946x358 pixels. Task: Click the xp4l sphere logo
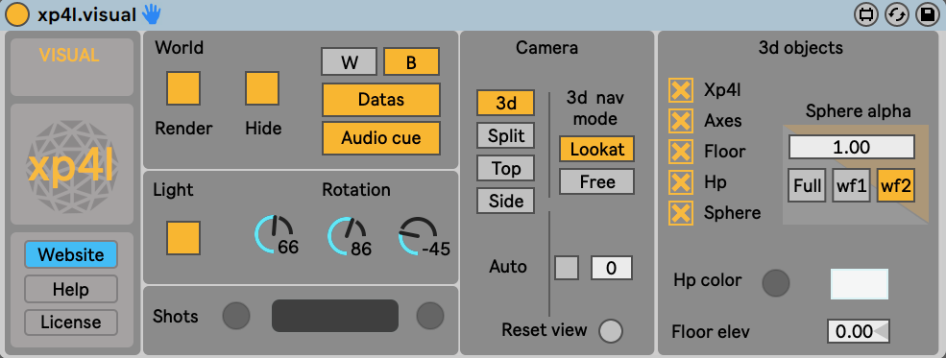(72, 164)
